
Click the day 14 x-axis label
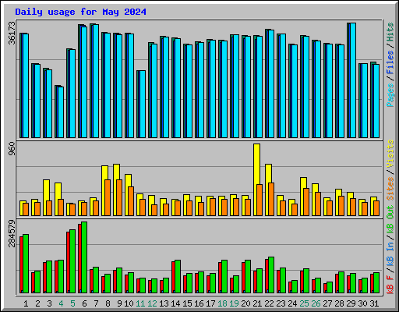tap(175, 303)
